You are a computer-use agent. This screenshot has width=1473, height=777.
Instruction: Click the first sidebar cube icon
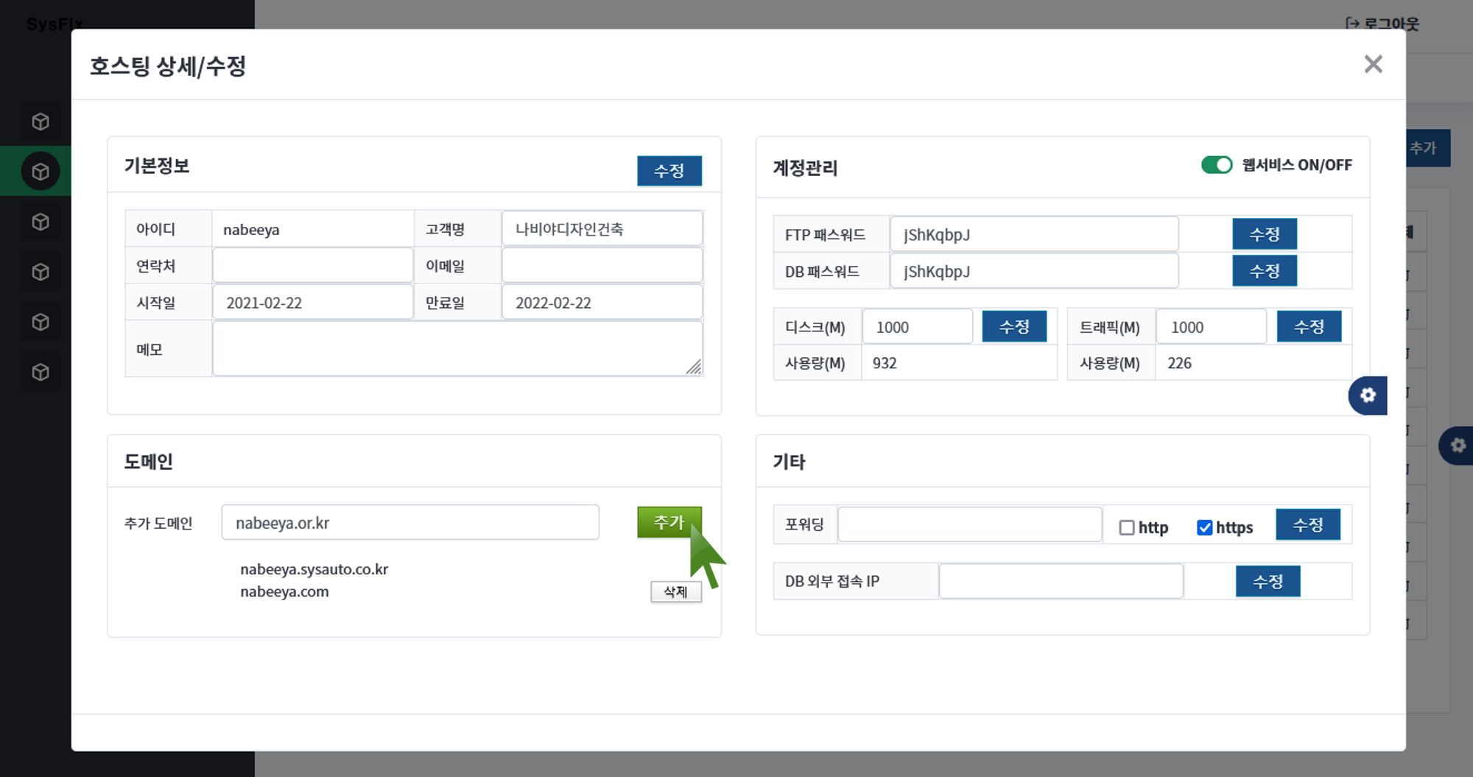pyautogui.click(x=41, y=122)
